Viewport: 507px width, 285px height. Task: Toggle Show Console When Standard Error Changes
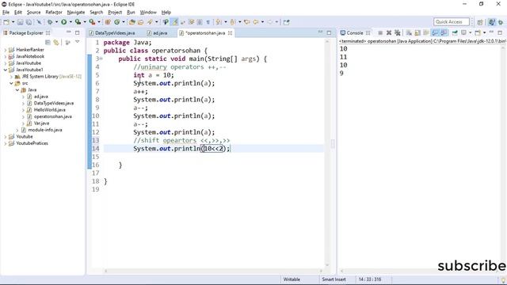click(x=444, y=32)
